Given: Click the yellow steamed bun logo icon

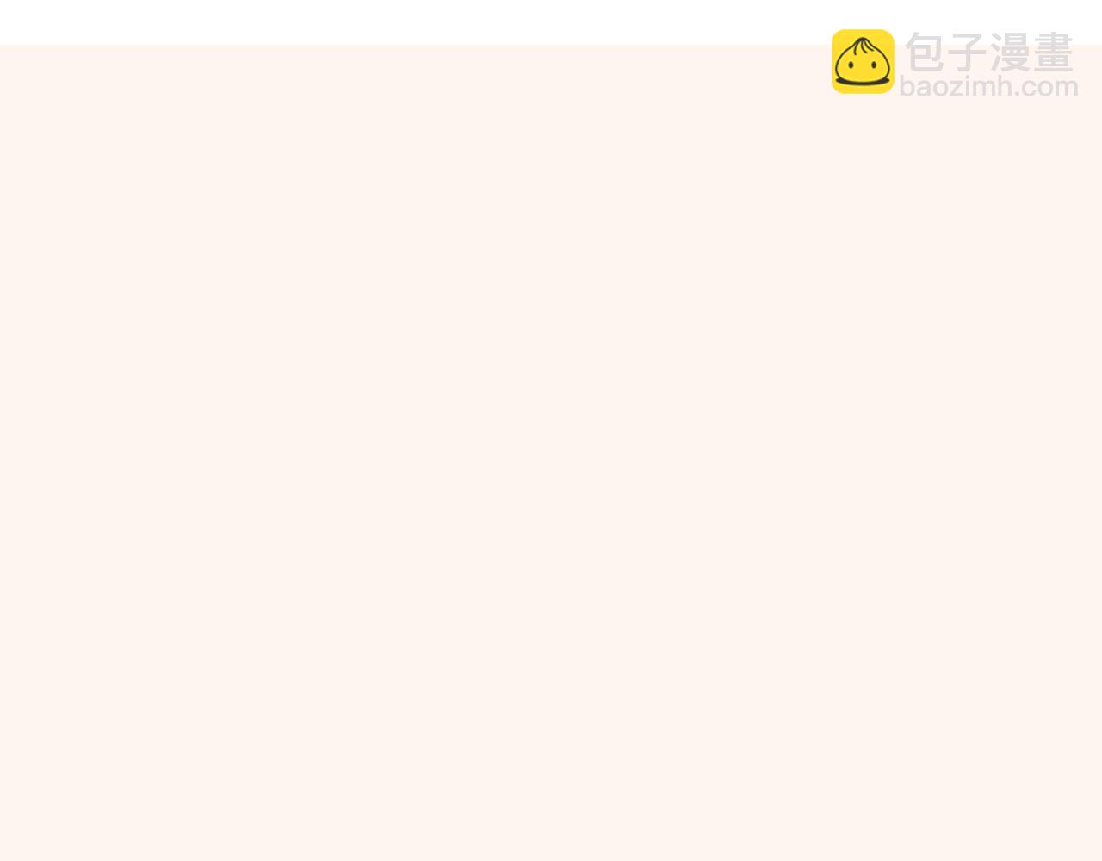Looking at the screenshot, I should 863,61.
